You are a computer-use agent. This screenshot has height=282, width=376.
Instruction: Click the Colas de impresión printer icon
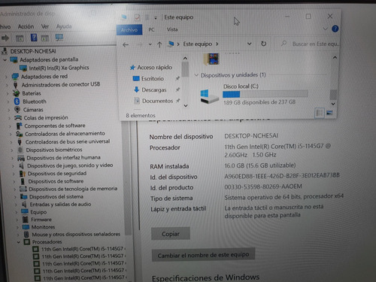[18, 117]
